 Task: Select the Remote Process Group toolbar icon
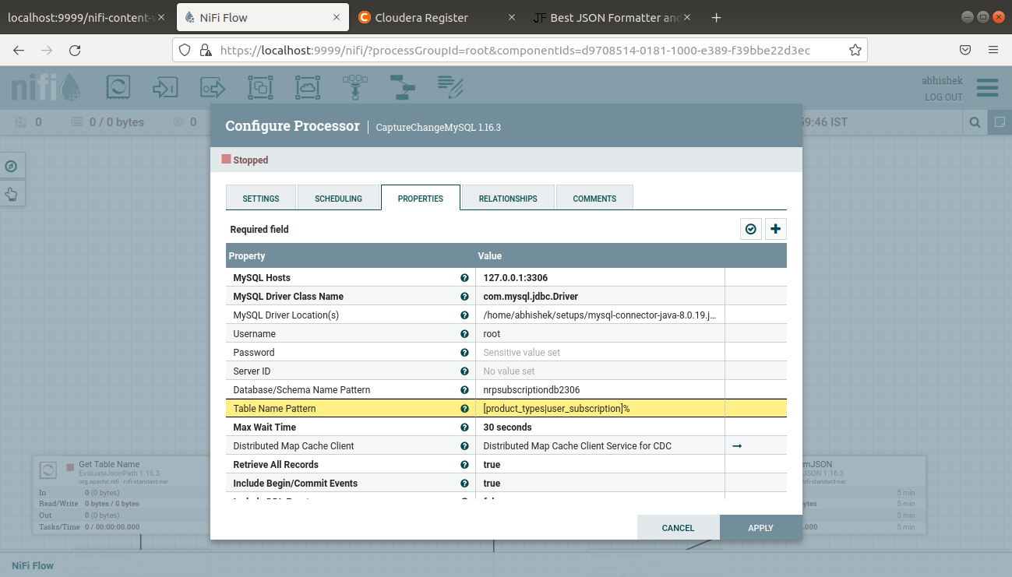tap(308, 87)
